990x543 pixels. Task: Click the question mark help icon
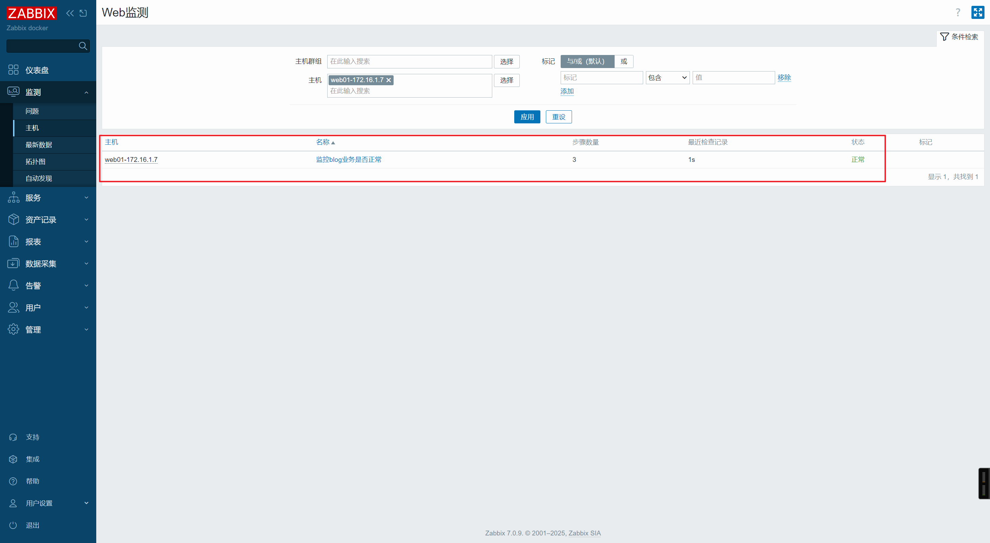pos(958,12)
